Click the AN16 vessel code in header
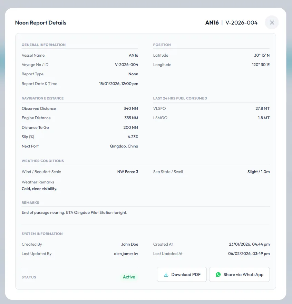 pyautogui.click(x=212, y=23)
